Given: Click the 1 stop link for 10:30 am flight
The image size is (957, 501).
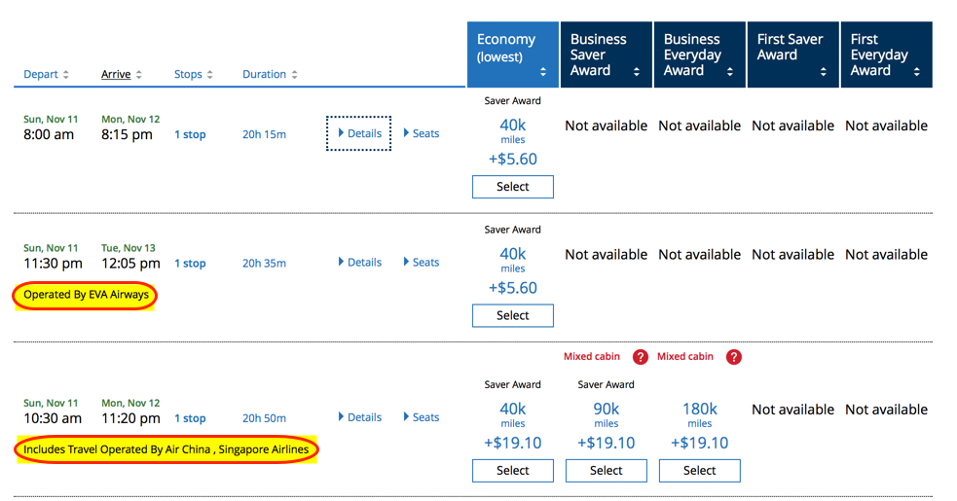Looking at the screenshot, I should [x=190, y=418].
